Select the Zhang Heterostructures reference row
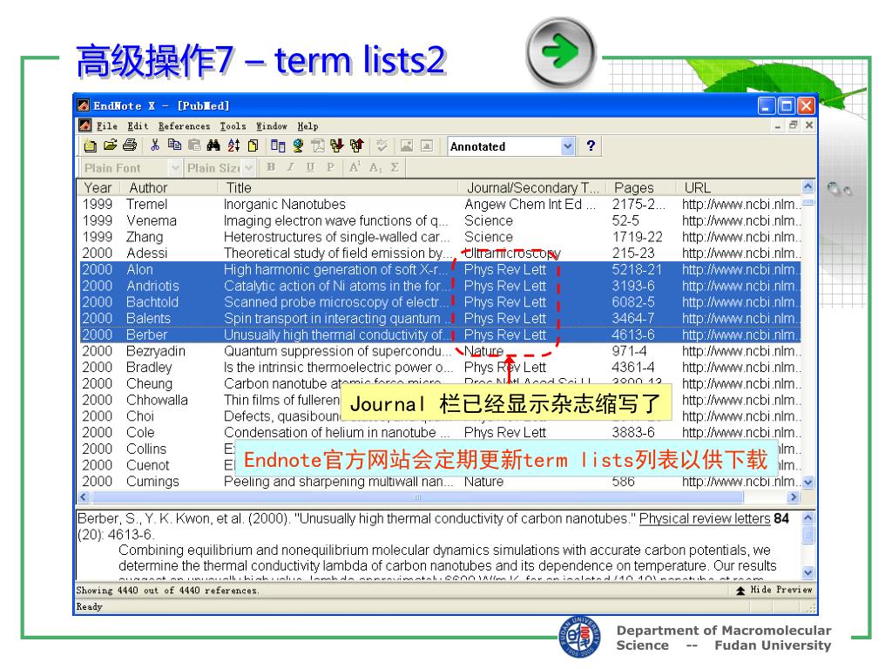 439,237
